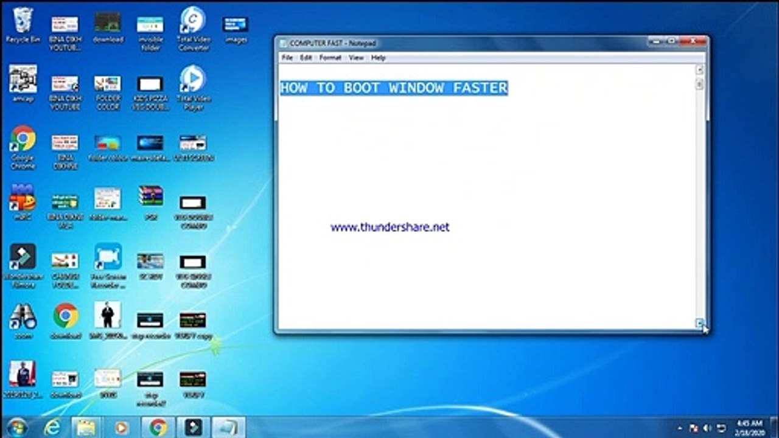The height and width of the screenshot is (438, 779).
Task: Open the View menu in Notepad
Action: (x=356, y=58)
